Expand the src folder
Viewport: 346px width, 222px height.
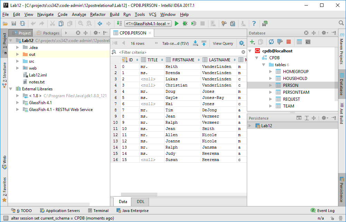click(x=17, y=61)
